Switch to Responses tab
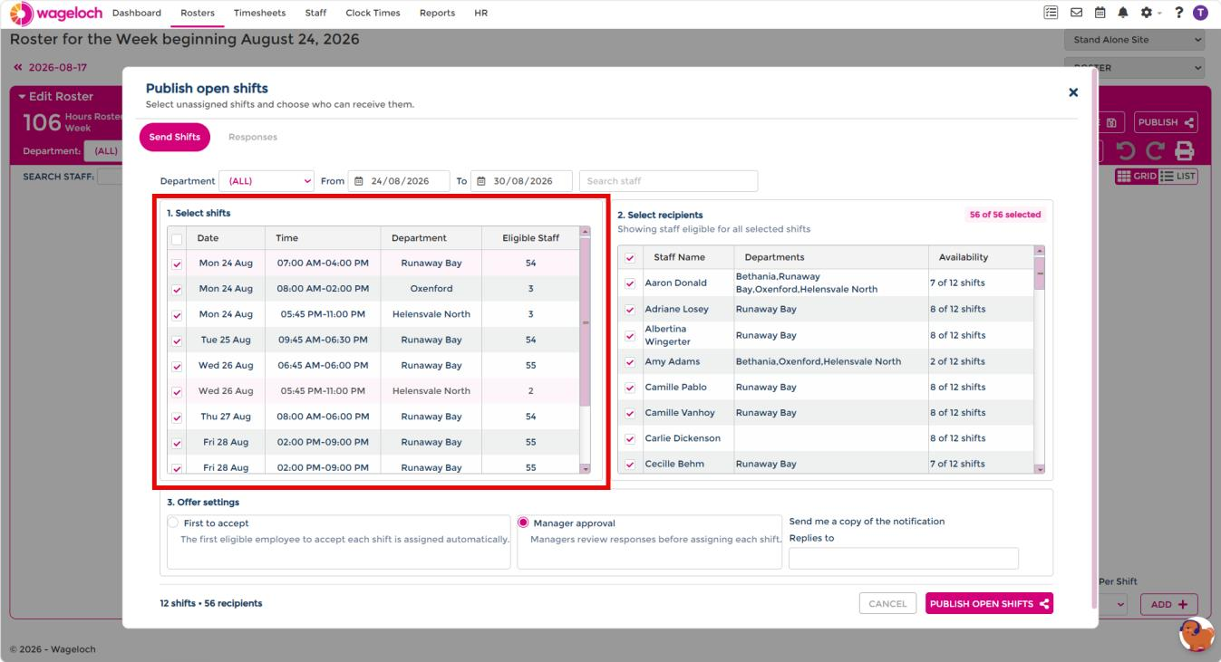The width and height of the screenshot is (1221, 662). [253, 137]
